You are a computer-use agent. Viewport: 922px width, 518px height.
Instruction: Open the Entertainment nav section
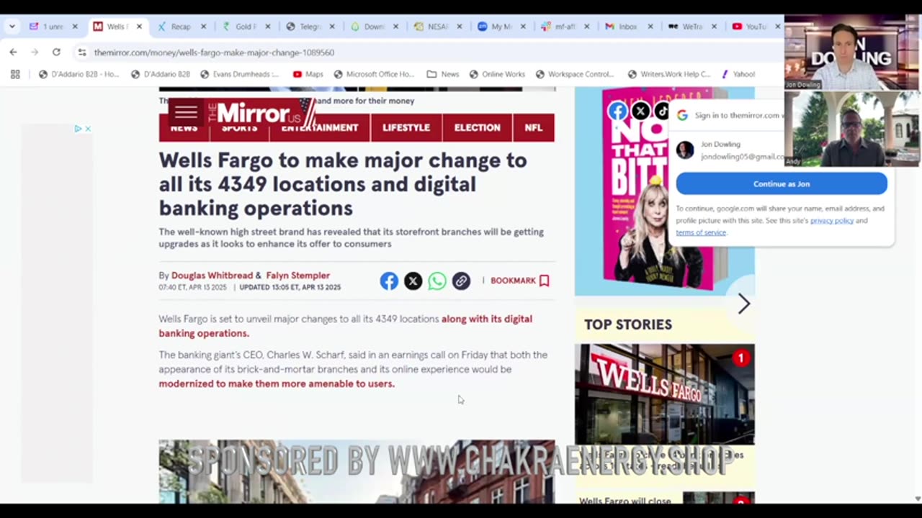pos(320,128)
